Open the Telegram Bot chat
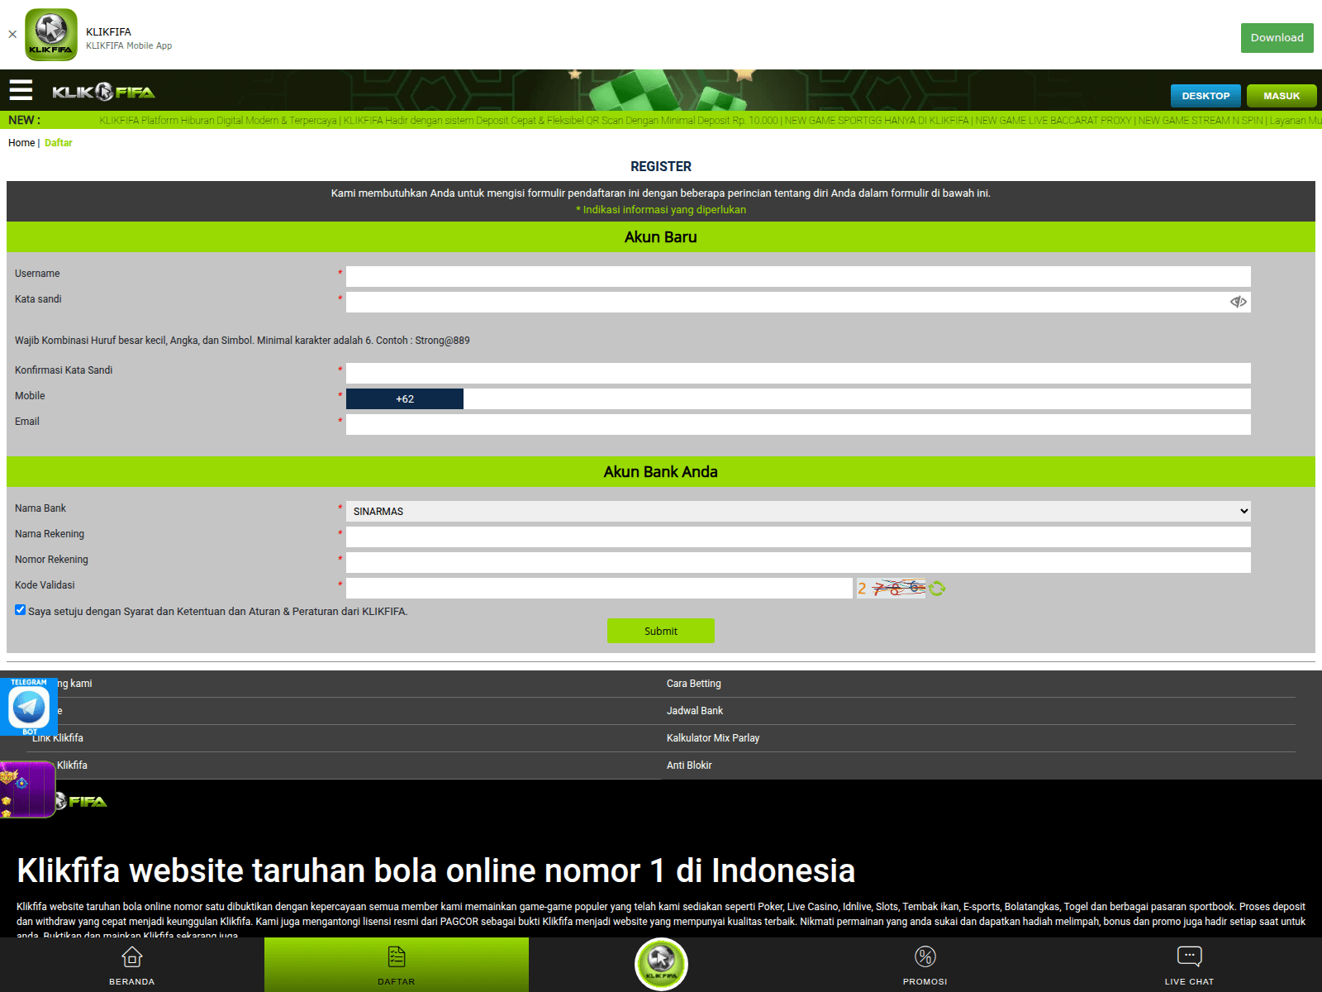 pos(29,706)
